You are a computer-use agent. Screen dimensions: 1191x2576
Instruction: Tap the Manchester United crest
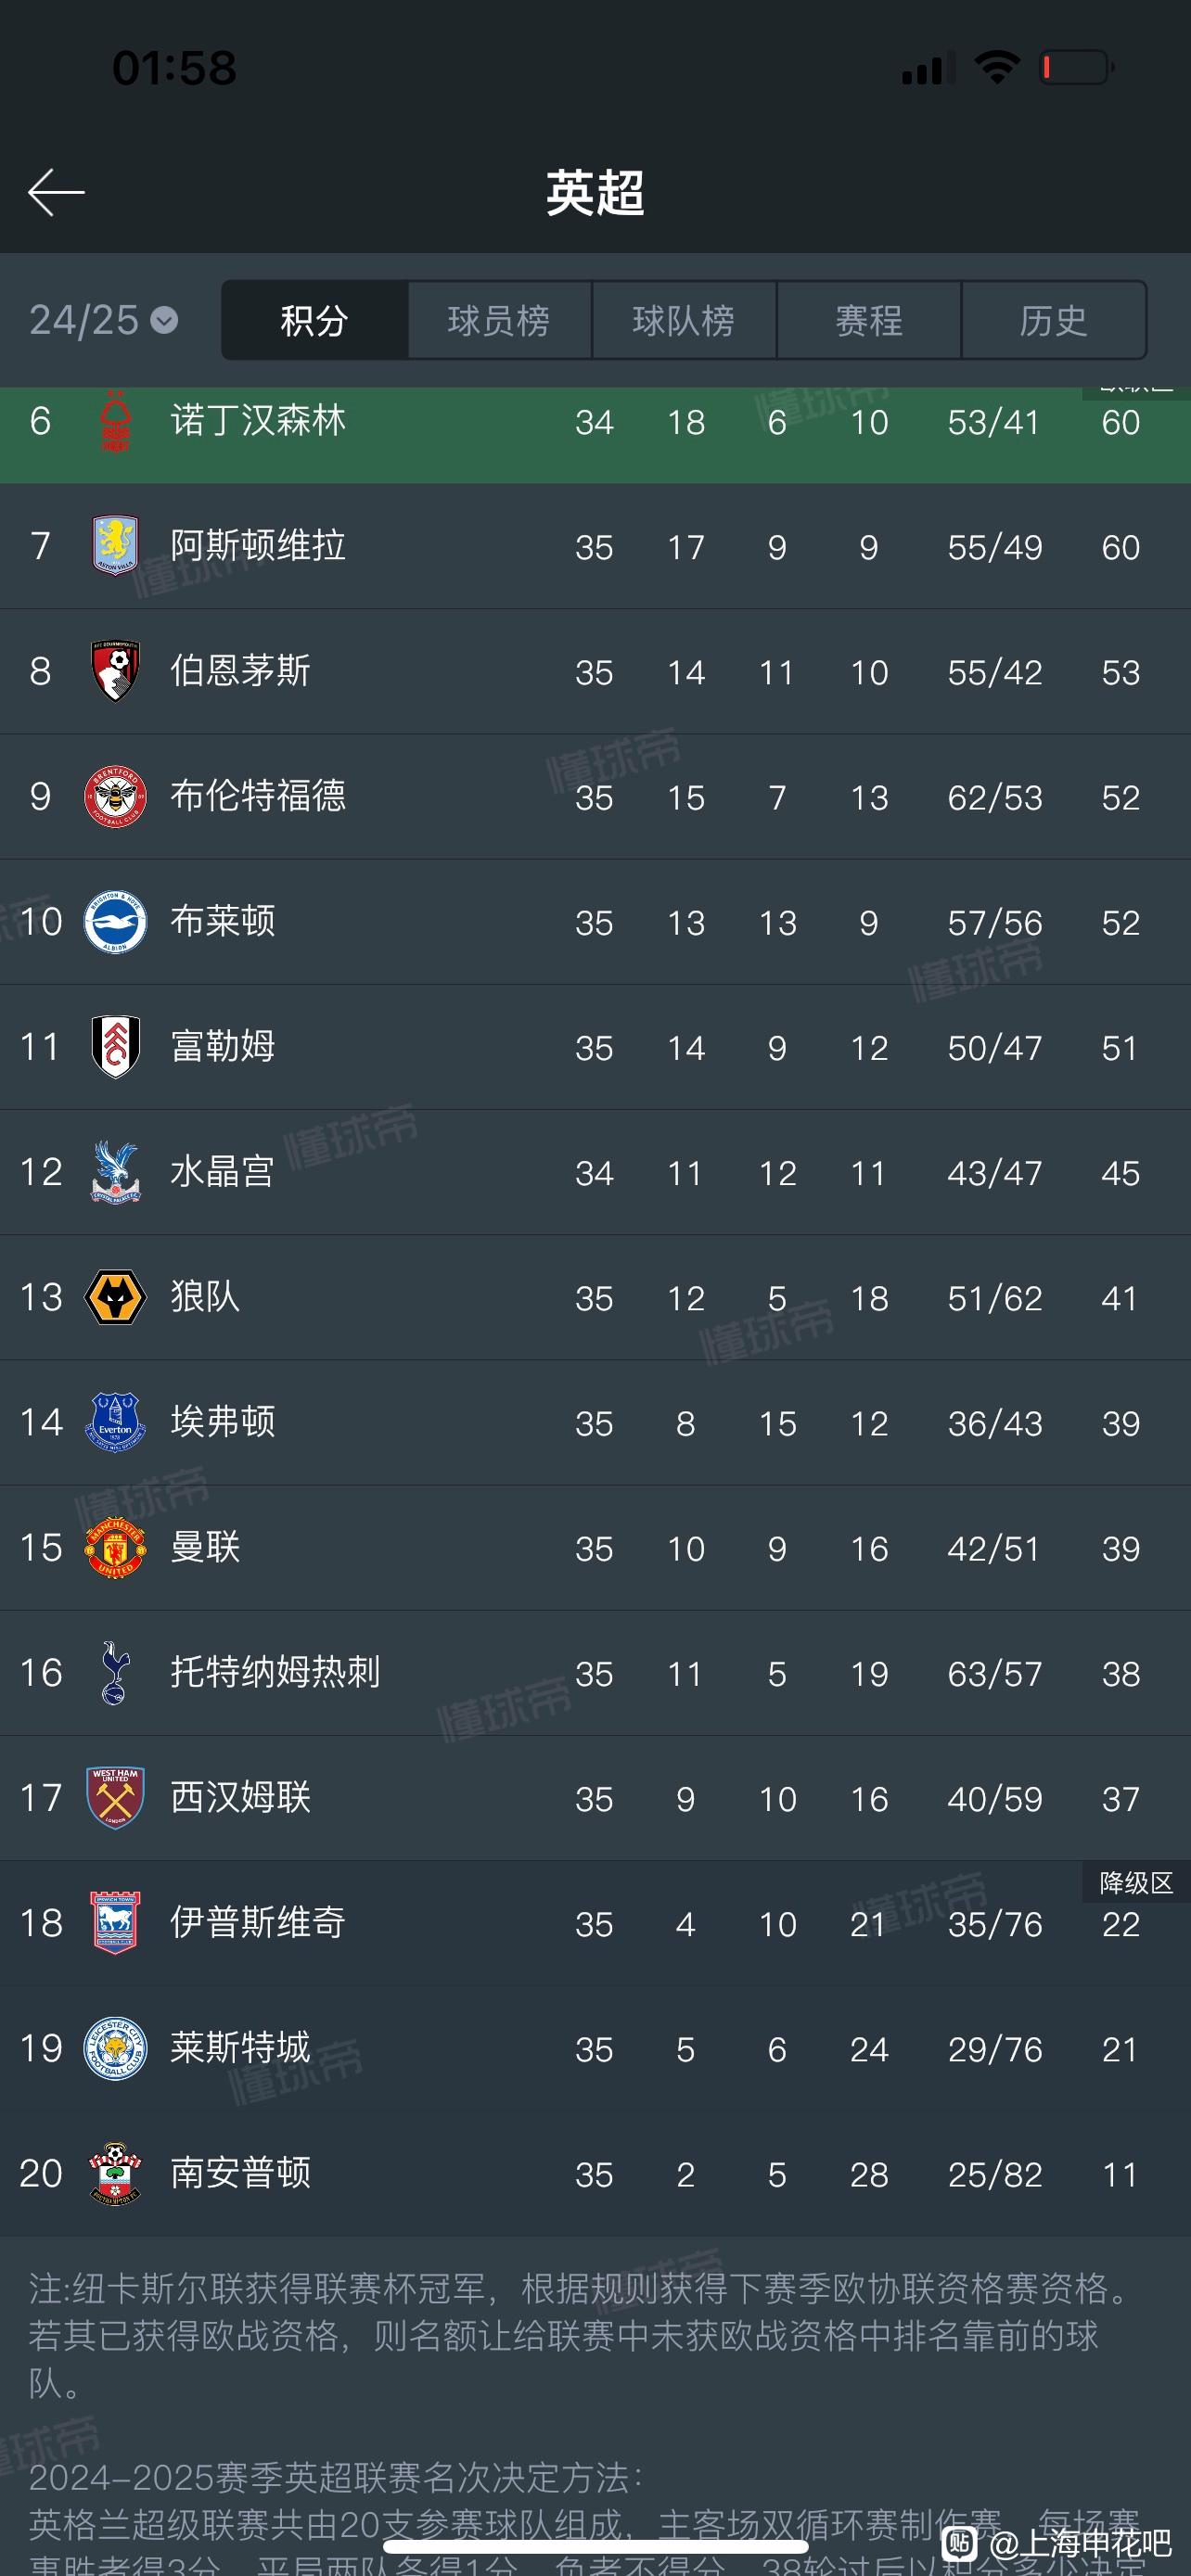coord(115,1547)
